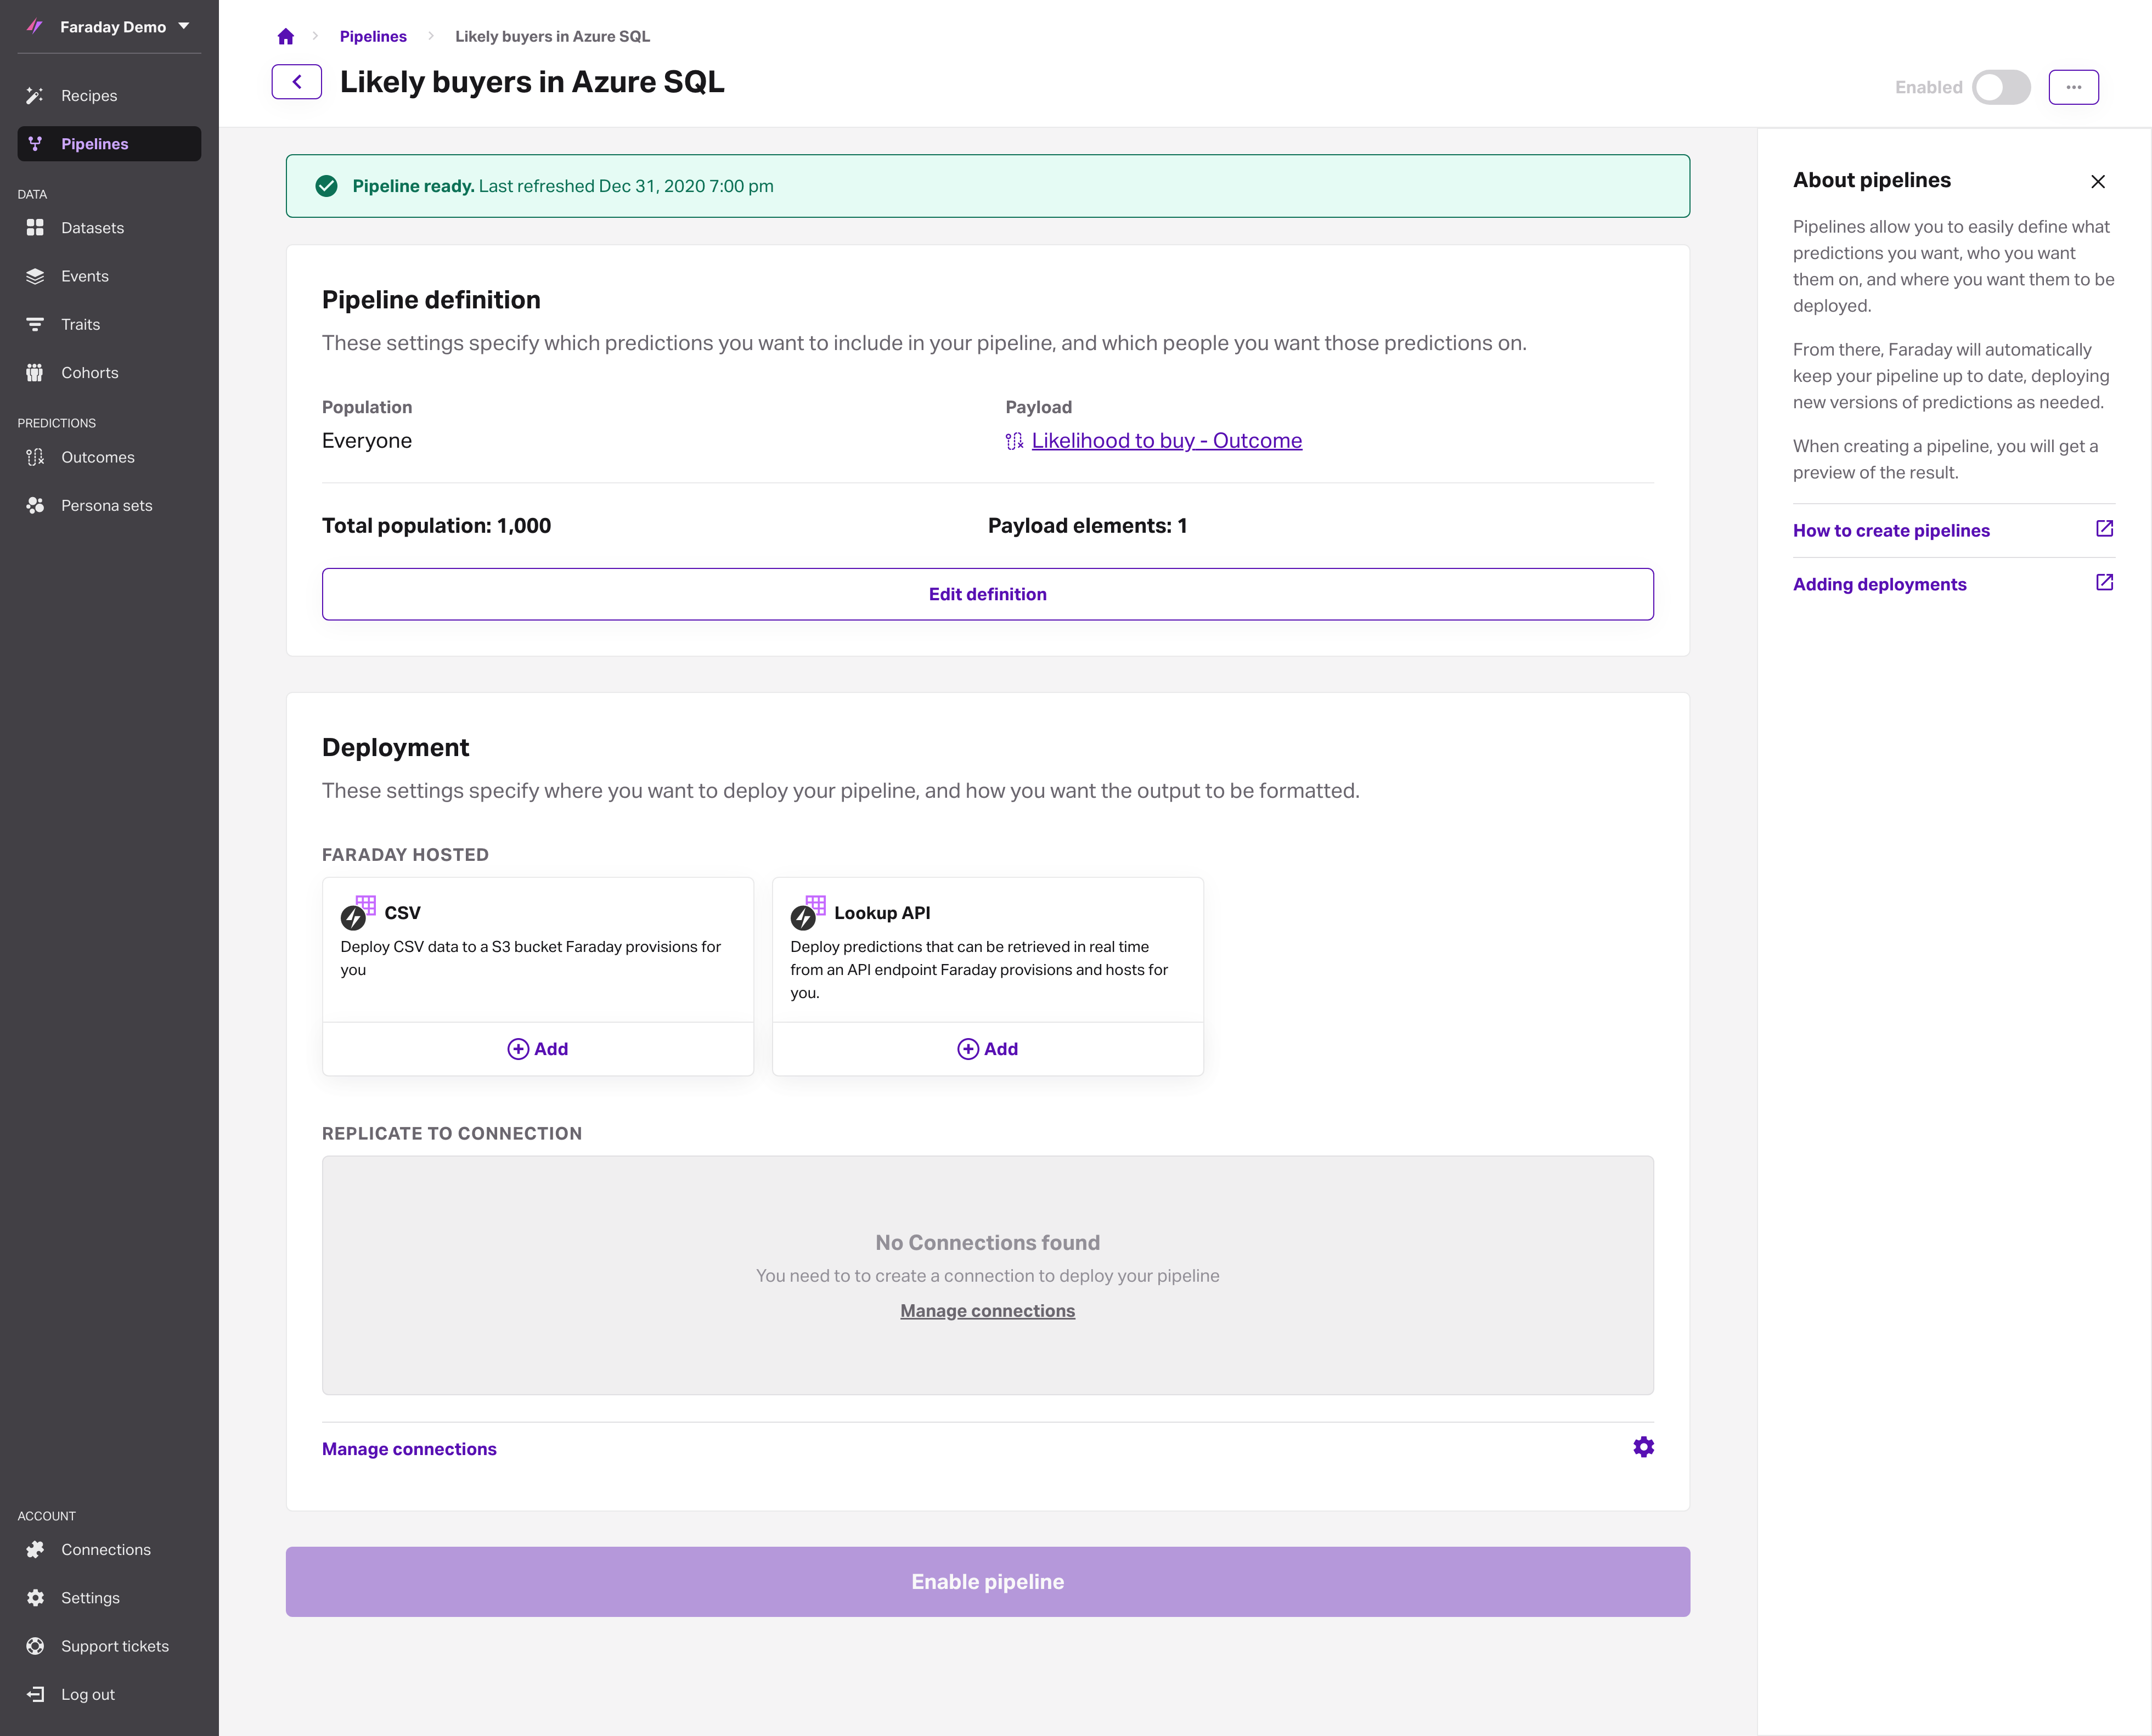Open Settings in the sidebar
This screenshot has height=1736, width=2152.
(x=109, y=1598)
